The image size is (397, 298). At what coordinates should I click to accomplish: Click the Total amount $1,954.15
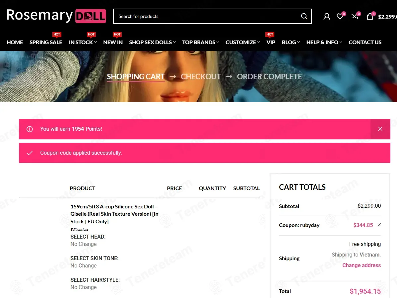tap(365, 291)
